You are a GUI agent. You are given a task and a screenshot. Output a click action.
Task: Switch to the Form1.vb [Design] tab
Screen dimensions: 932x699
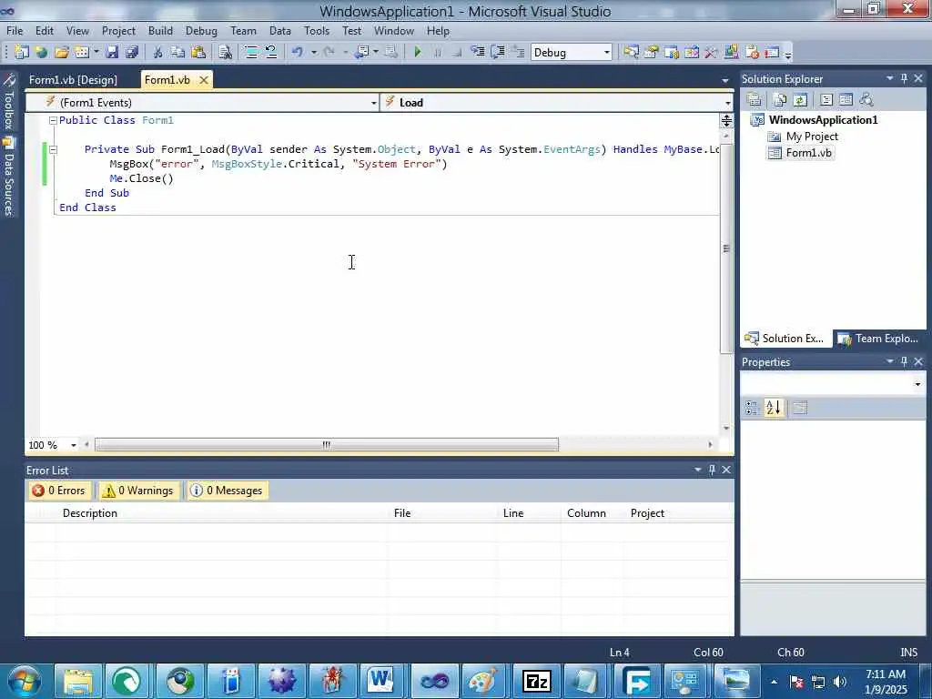point(73,80)
